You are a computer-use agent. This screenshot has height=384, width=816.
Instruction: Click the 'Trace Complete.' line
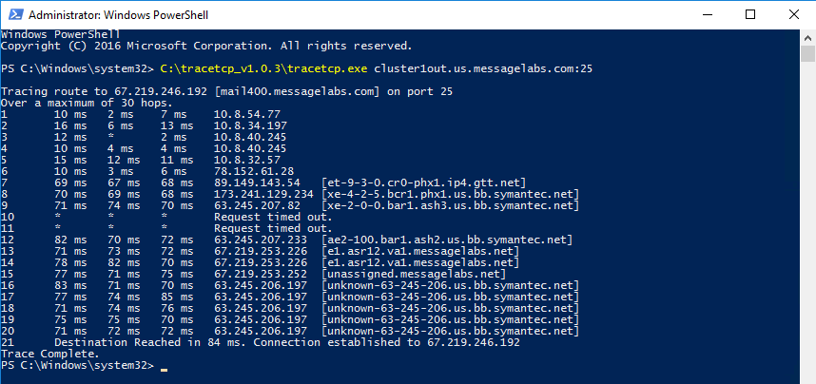pos(50,354)
